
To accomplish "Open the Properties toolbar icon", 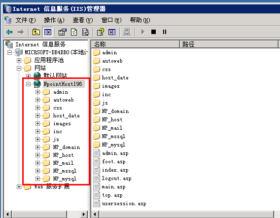I will [63, 32].
